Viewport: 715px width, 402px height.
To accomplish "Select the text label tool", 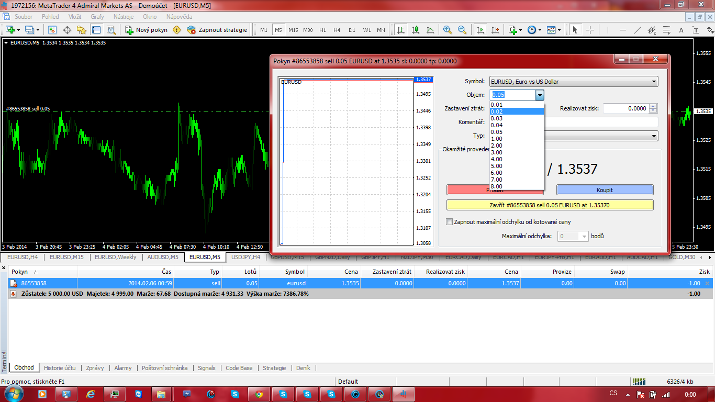I will pos(696,30).
